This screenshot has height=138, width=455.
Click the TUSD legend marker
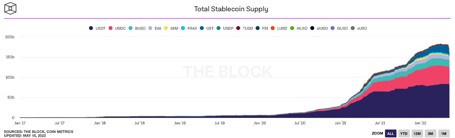[238, 28]
